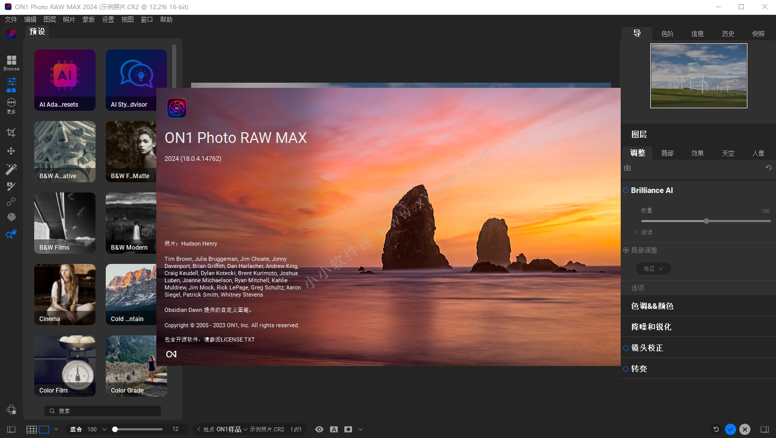Image resolution: width=776 pixels, height=438 pixels.
Task: Select the masking brush tool
Action: [x=11, y=186]
